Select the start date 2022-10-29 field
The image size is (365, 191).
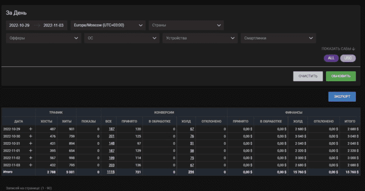click(19, 25)
